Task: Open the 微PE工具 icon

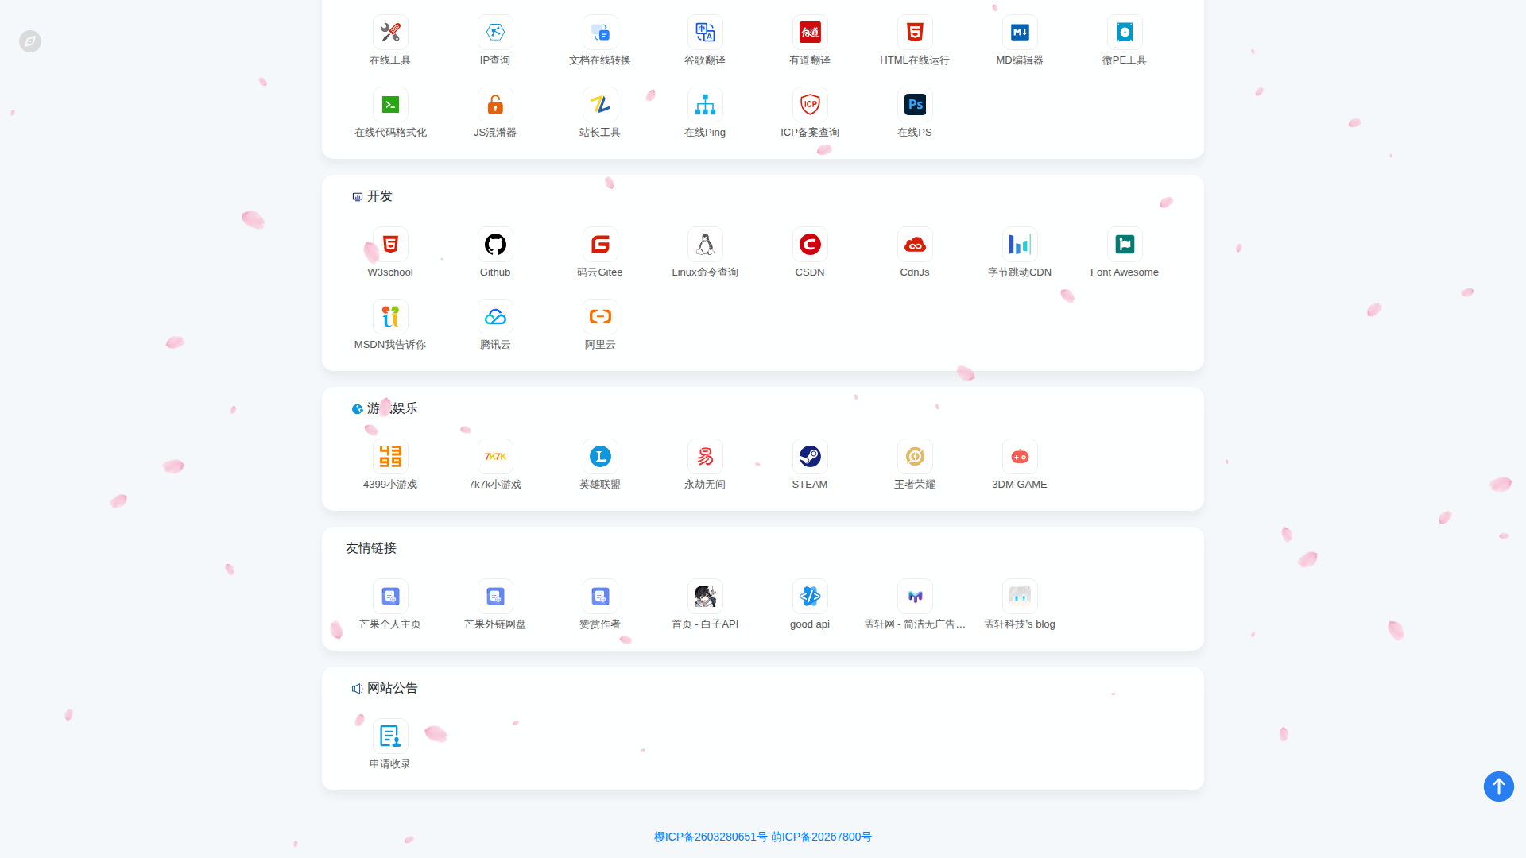Action: click(1125, 33)
